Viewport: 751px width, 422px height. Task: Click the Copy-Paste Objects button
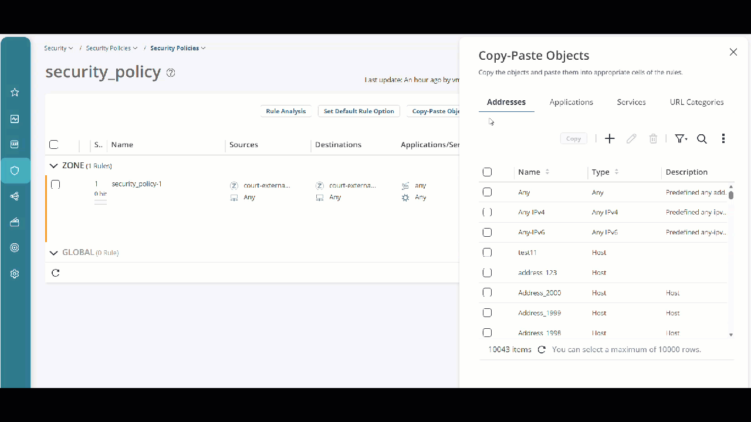point(433,111)
